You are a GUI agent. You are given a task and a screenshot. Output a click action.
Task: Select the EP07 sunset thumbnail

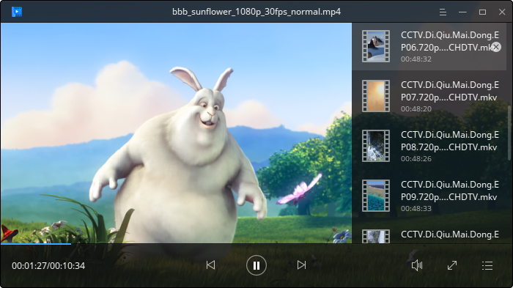click(x=375, y=96)
